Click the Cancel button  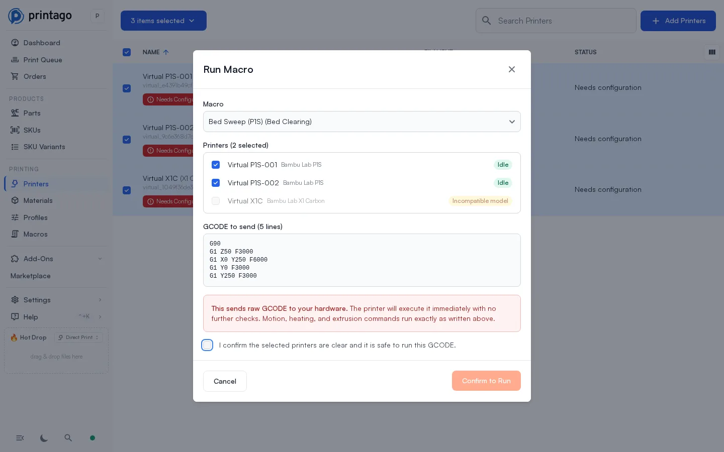click(x=225, y=381)
